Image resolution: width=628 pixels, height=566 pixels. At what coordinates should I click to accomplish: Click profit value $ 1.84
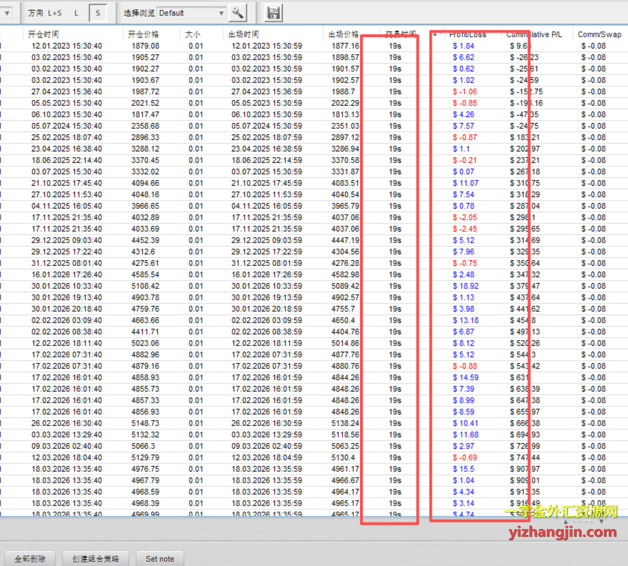tap(463, 46)
